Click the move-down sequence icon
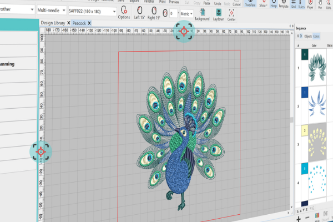 click(304, 210)
